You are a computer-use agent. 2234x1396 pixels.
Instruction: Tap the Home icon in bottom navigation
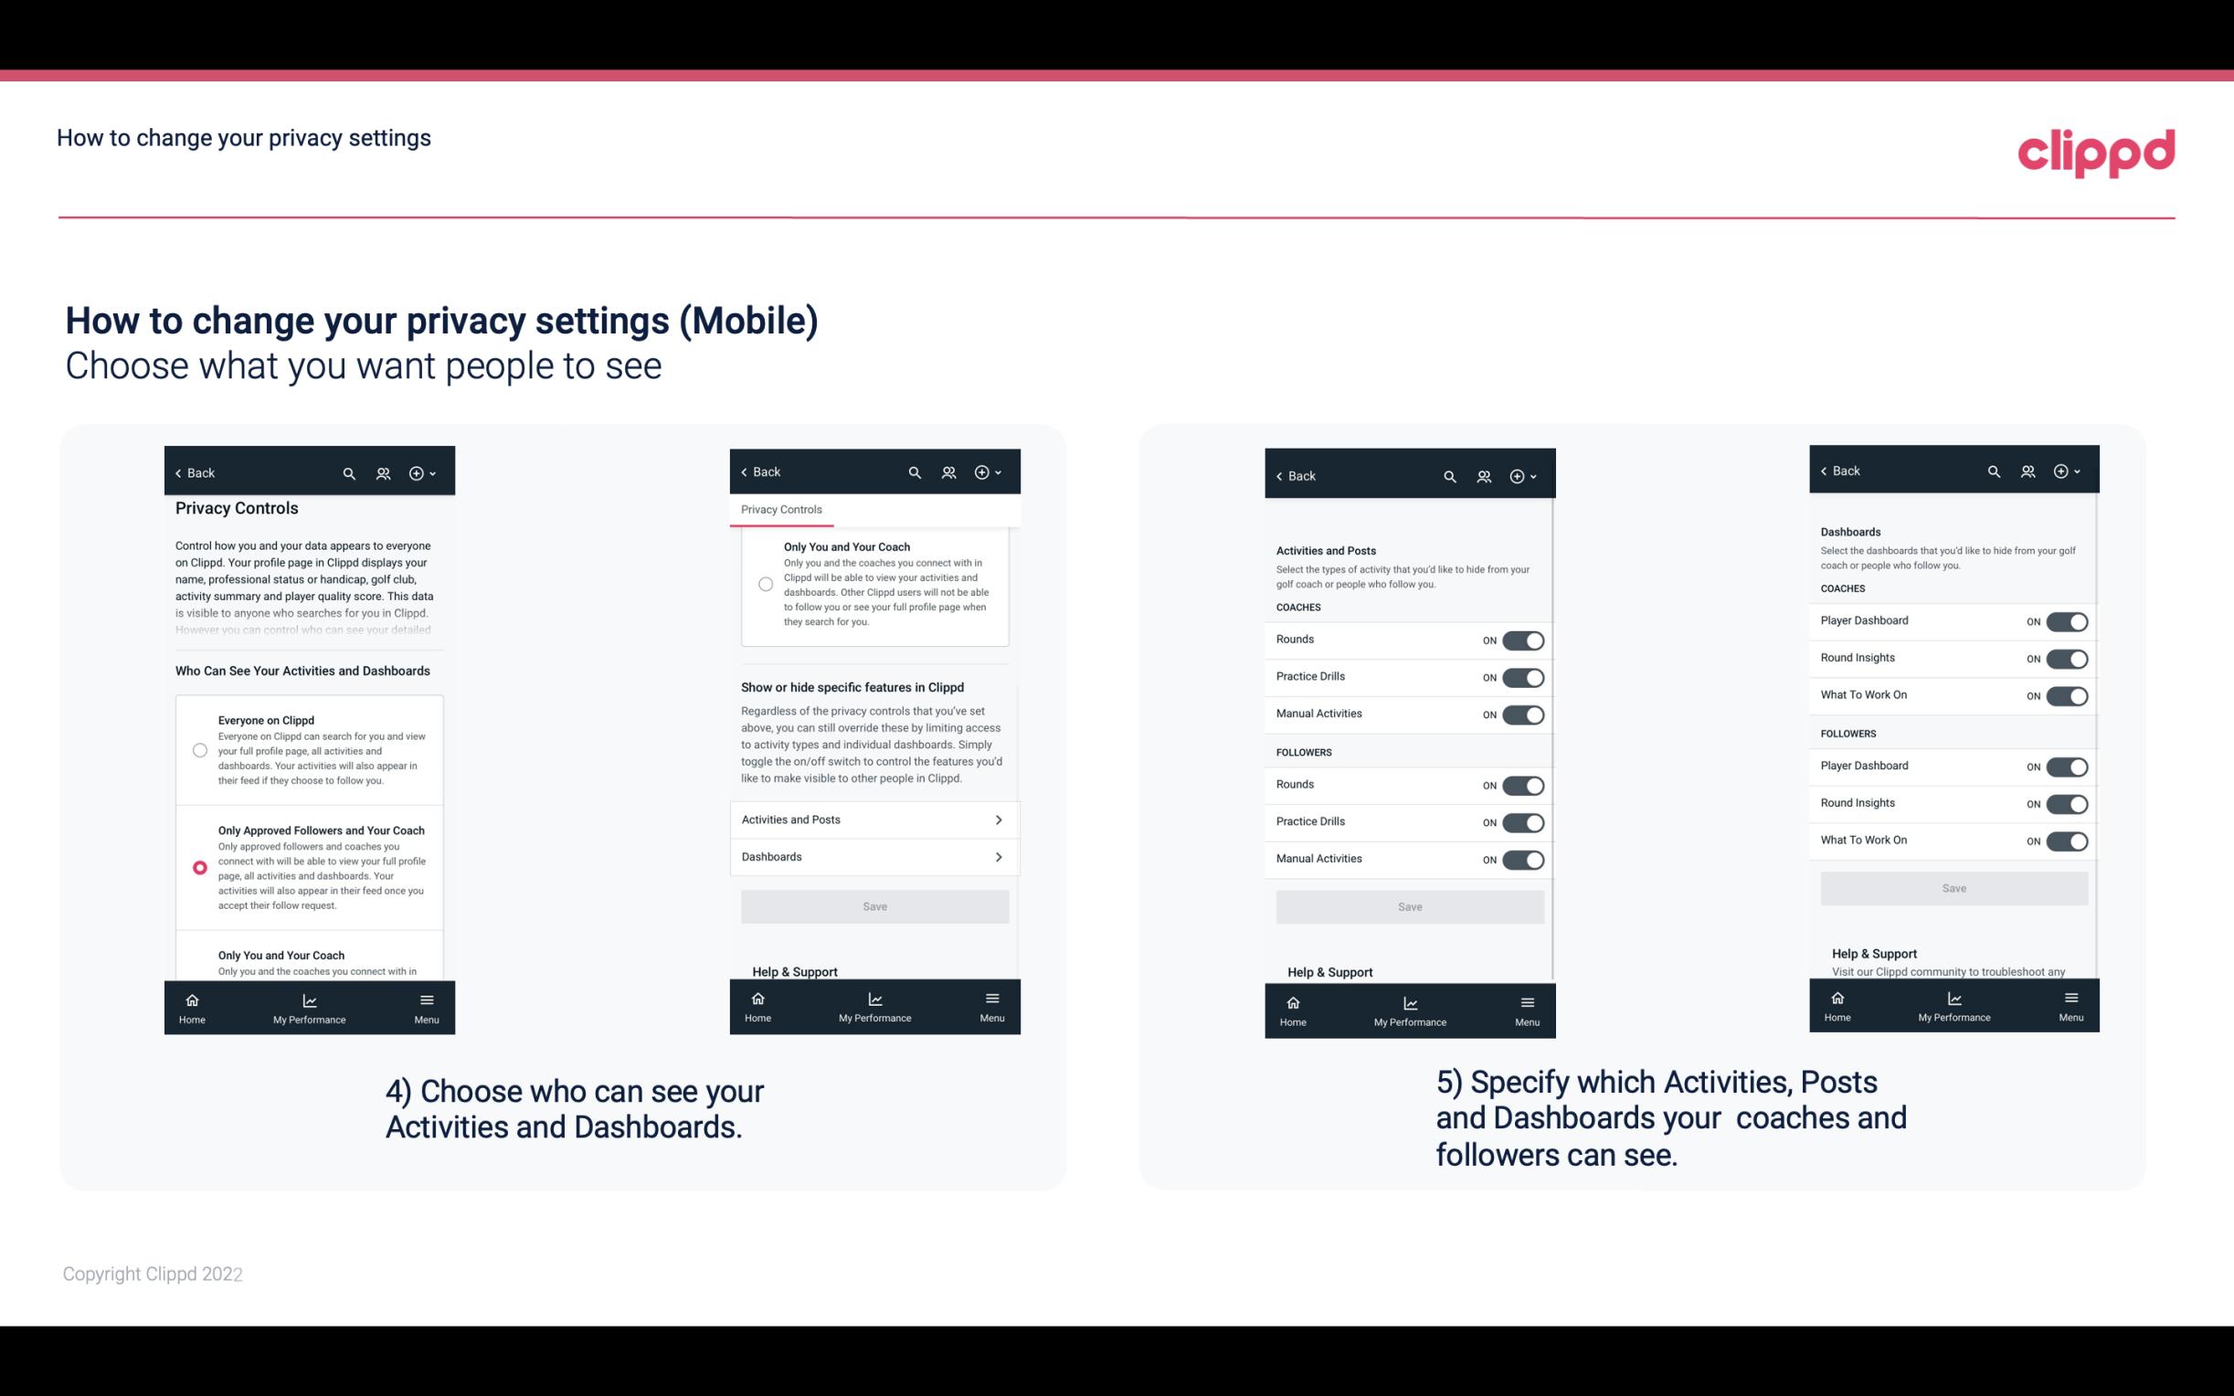[191, 999]
